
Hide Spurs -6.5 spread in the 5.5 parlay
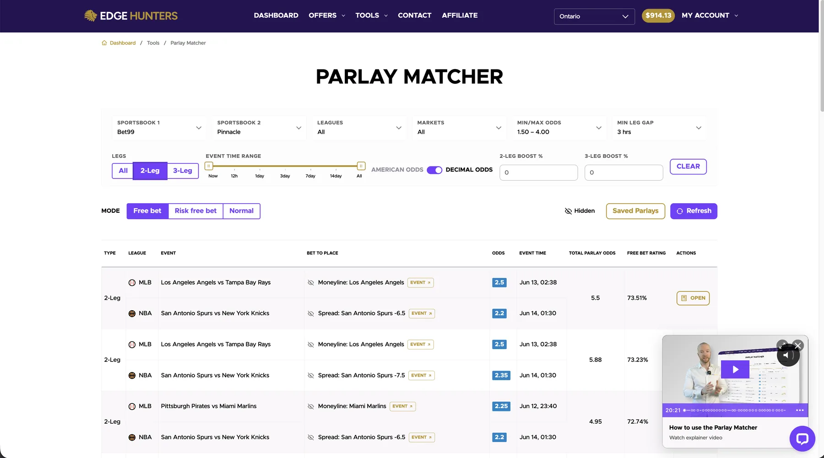click(311, 313)
